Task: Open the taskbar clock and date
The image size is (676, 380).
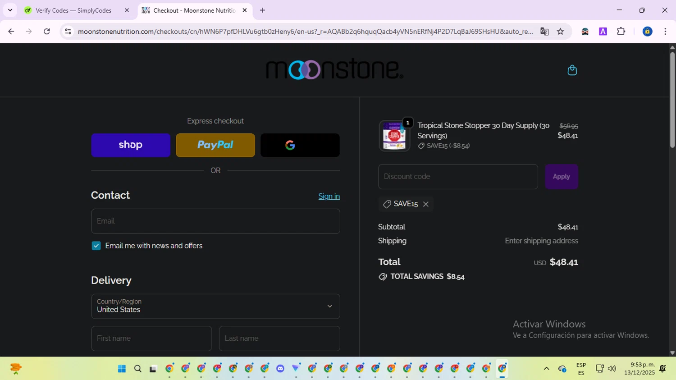Action: [639, 369]
